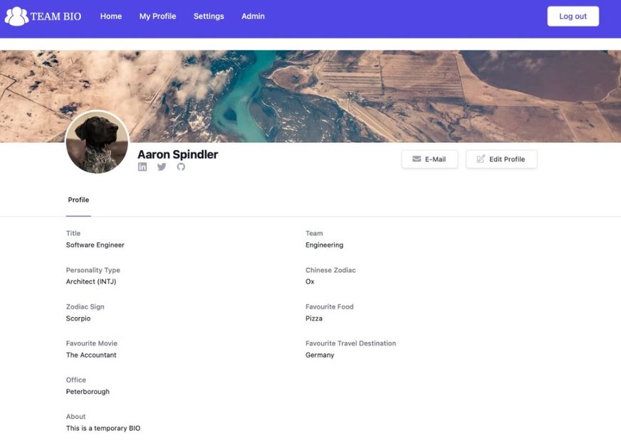Image resolution: width=621 pixels, height=448 pixels.
Task: Navigate to My Profile
Action: 157,16
